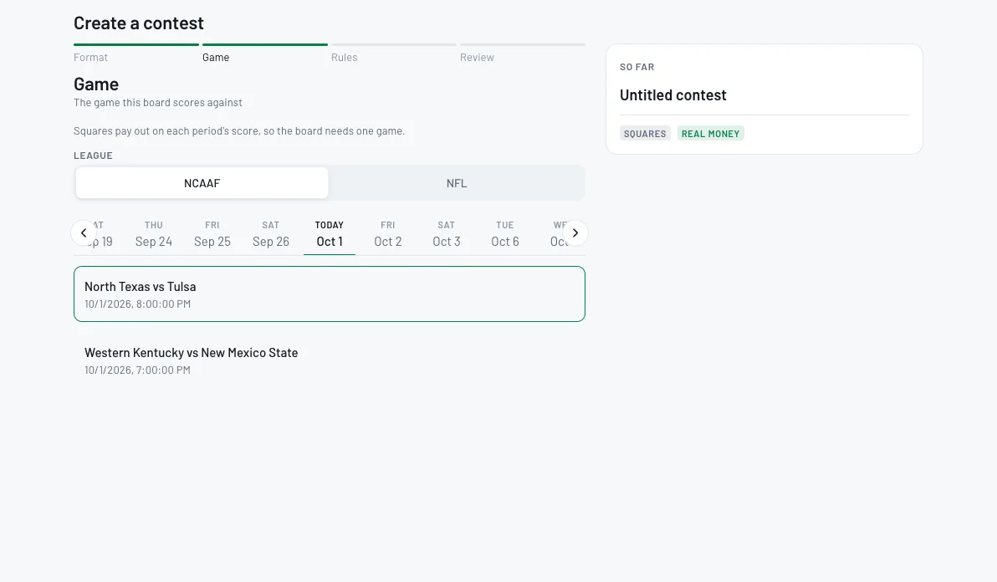Image resolution: width=997 pixels, height=582 pixels.
Task: Click the Create a contest heading
Action: click(x=139, y=23)
